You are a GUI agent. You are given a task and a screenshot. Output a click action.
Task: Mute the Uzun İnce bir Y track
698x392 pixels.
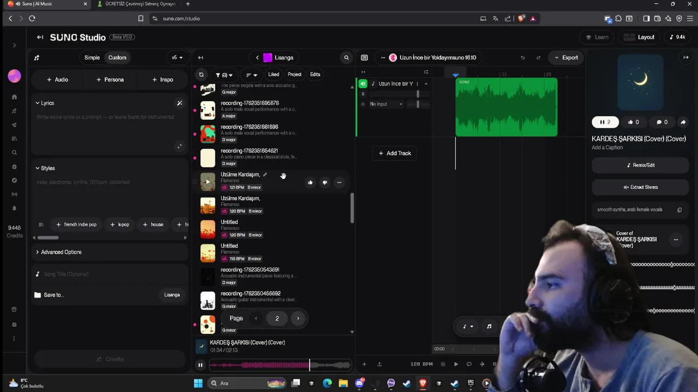point(363,84)
